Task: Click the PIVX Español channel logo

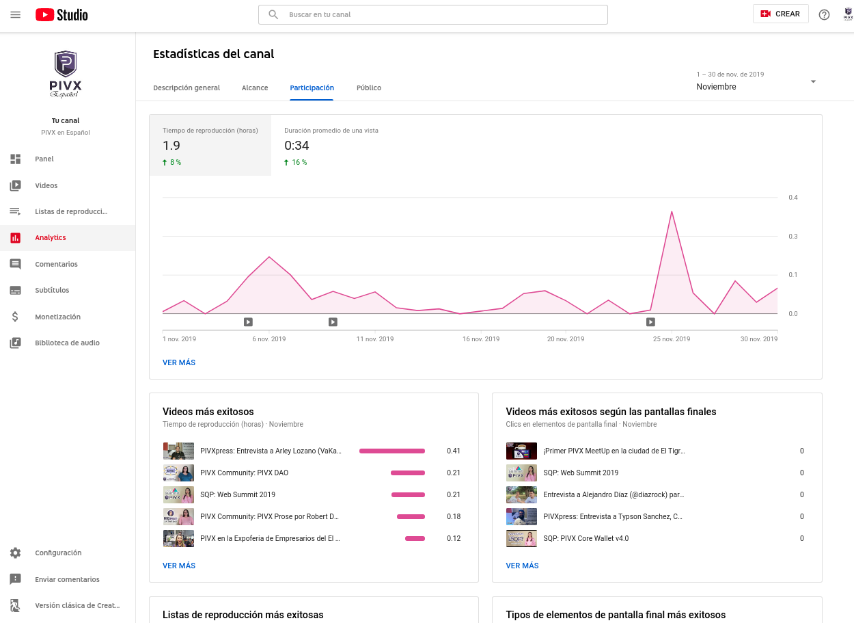Action: coord(66,74)
